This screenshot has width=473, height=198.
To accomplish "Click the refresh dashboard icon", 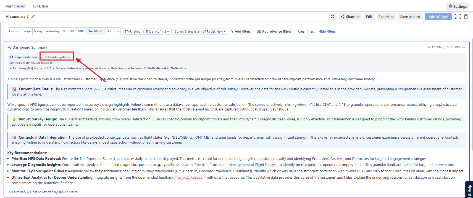I will (x=332, y=17).
